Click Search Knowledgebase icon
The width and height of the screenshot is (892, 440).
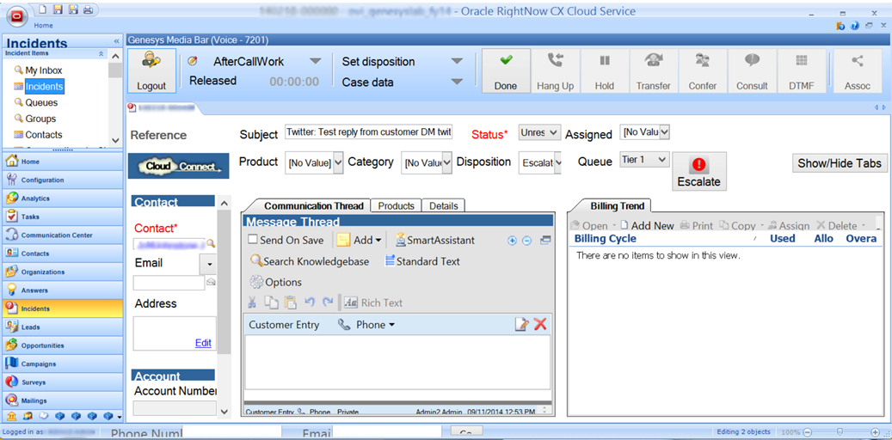click(256, 261)
